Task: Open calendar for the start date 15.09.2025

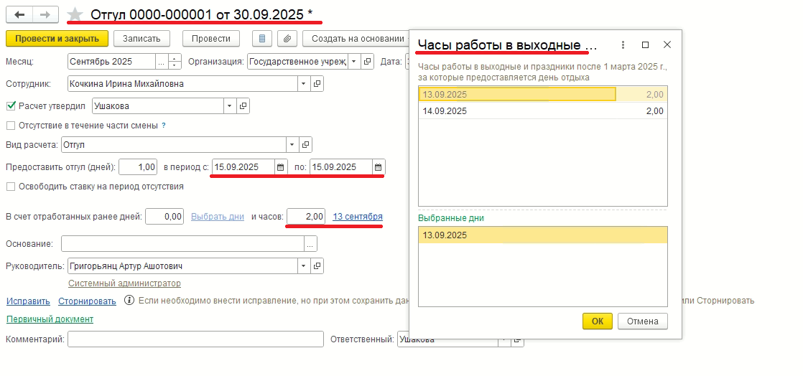Action: point(281,167)
